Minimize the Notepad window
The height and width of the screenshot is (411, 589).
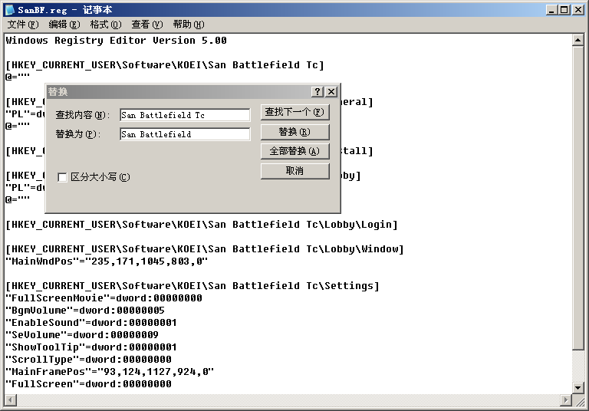(551, 10)
